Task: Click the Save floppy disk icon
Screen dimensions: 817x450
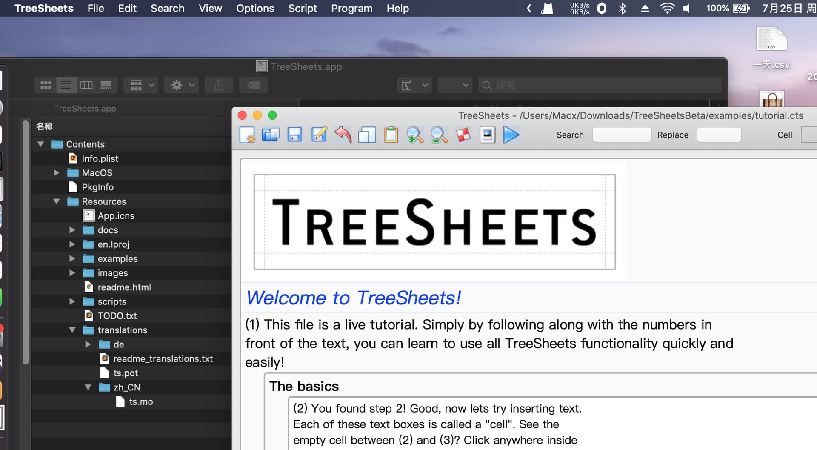Action: point(294,135)
